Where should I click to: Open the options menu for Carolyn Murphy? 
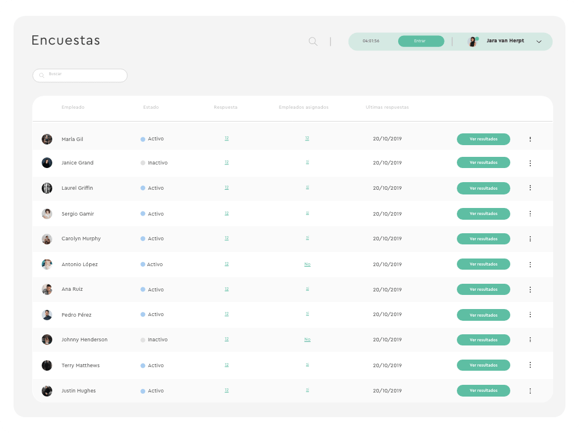click(x=530, y=239)
